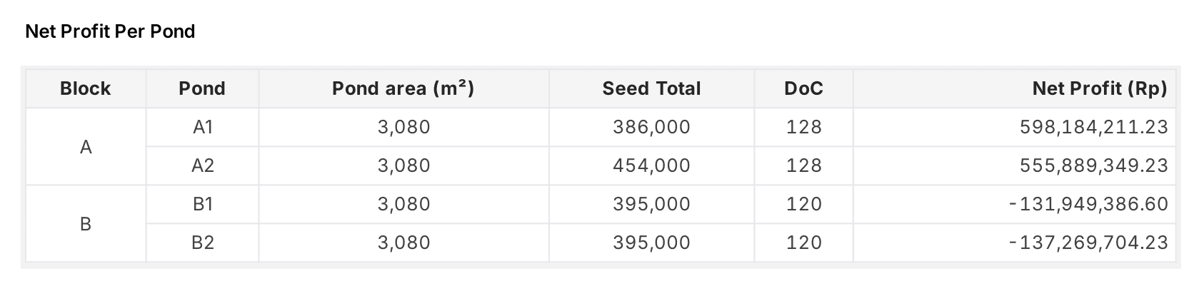Click the Pond area (m²) header
The height and width of the screenshot is (301, 1204).
click(403, 88)
